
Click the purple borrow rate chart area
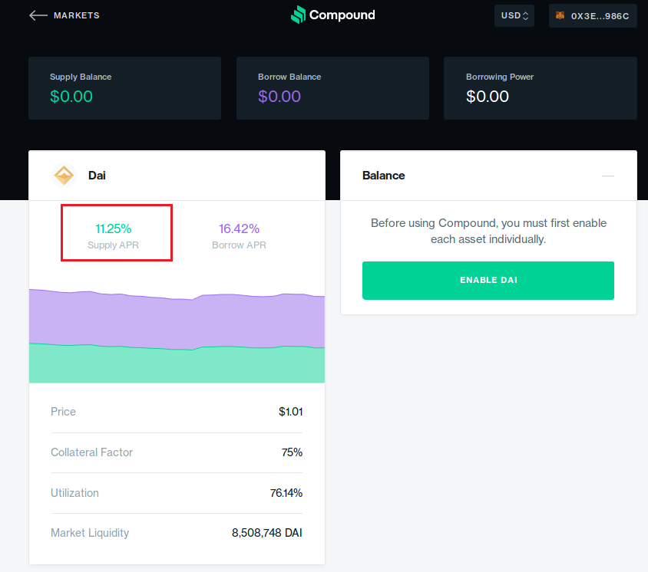point(177,320)
